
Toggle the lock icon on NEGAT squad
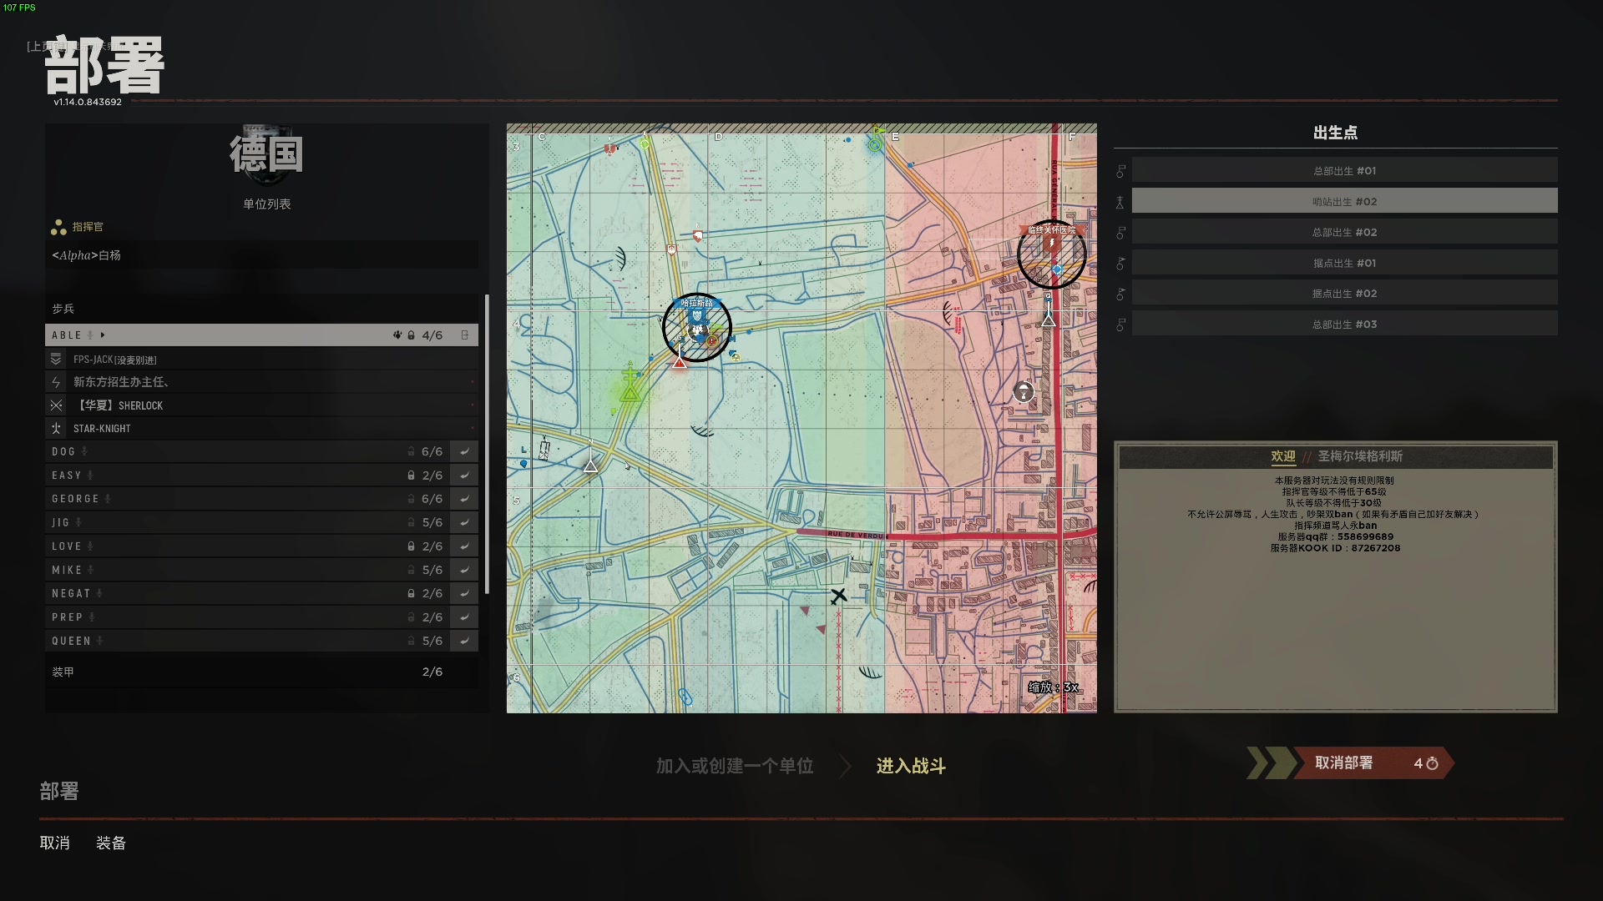click(x=411, y=594)
